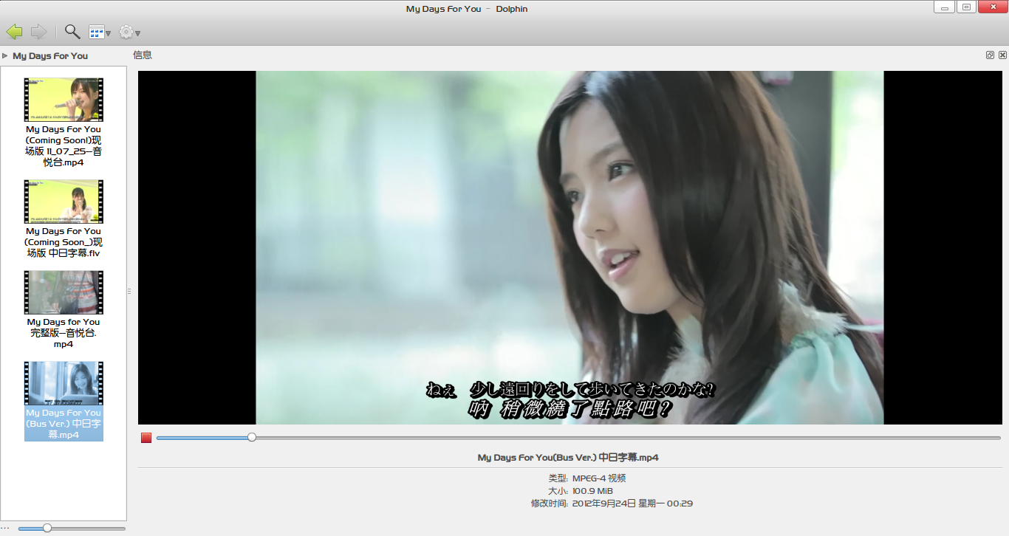Select the 完整版—音悦台.mp4 thumbnail
The width and height of the screenshot is (1009, 536).
point(64,292)
